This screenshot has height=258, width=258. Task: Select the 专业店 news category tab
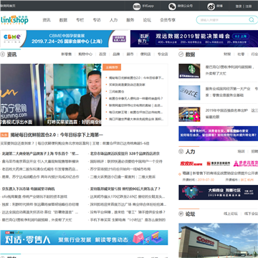coord(163,54)
